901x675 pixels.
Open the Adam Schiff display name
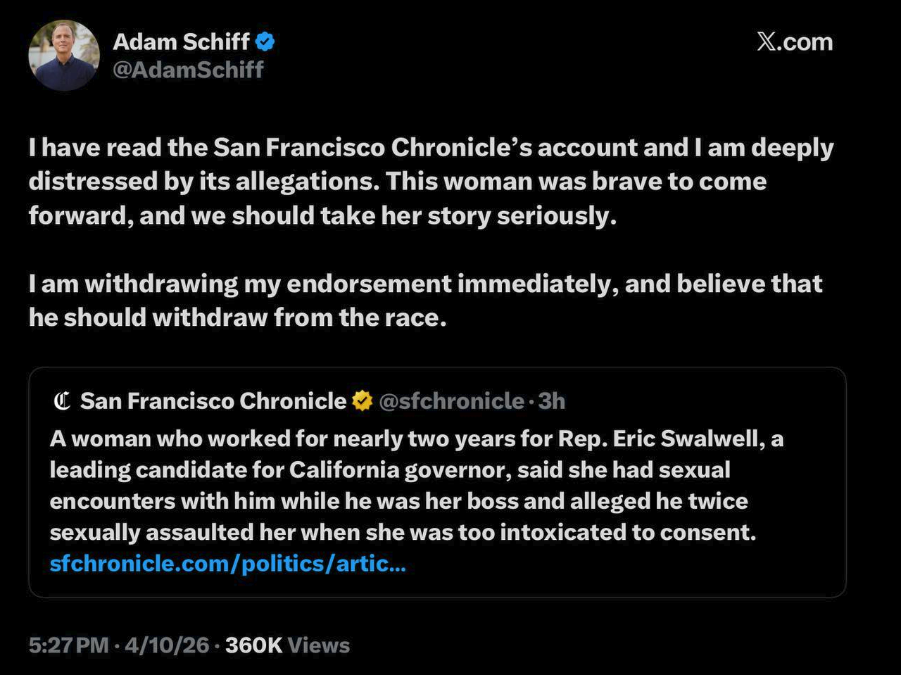coord(181,42)
